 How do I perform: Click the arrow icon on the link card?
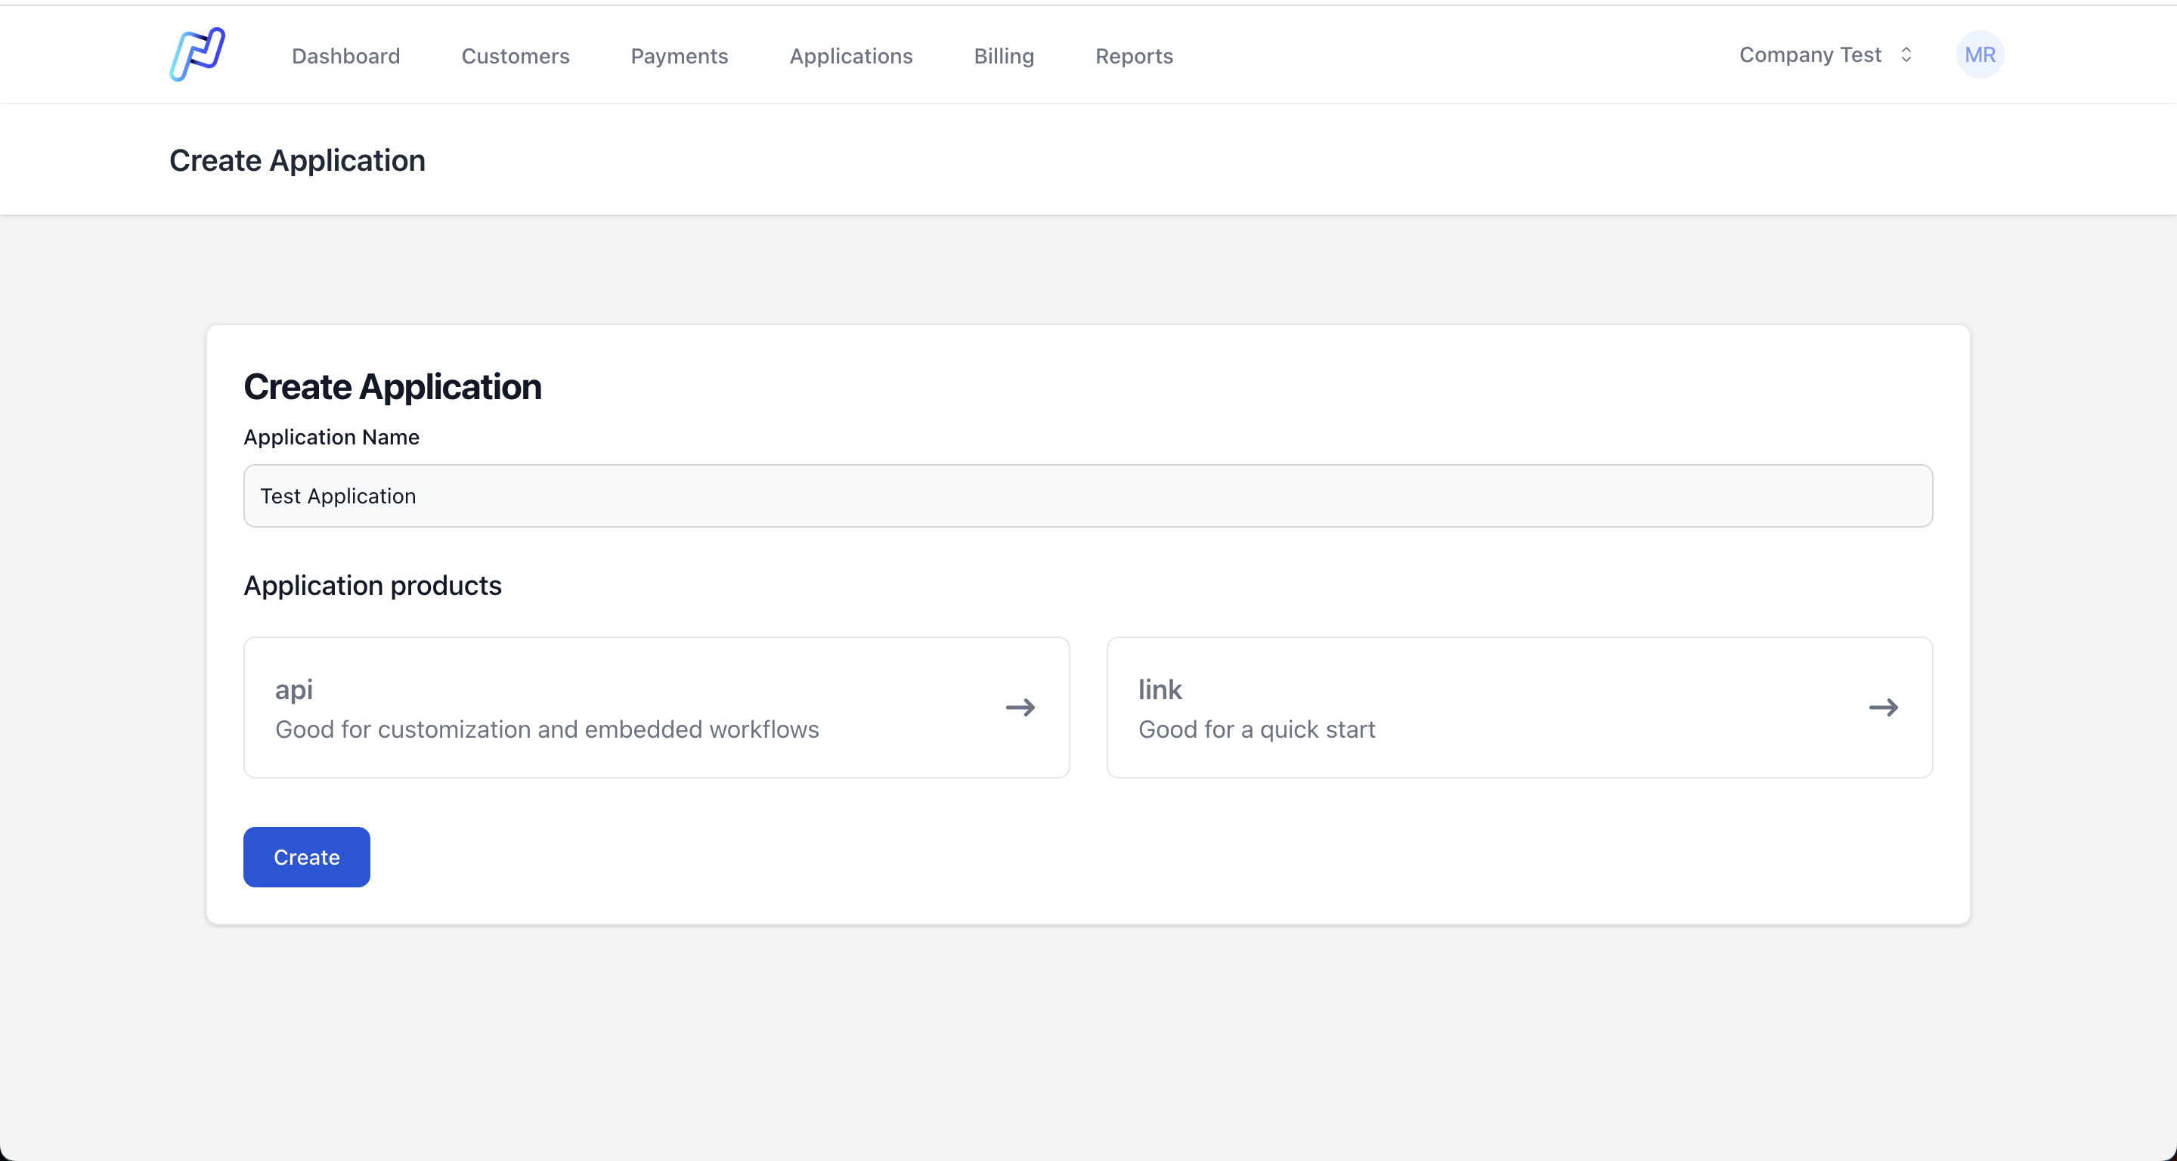[1883, 707]
